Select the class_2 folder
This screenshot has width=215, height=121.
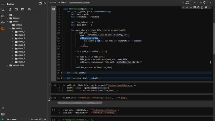coord(21,38)
